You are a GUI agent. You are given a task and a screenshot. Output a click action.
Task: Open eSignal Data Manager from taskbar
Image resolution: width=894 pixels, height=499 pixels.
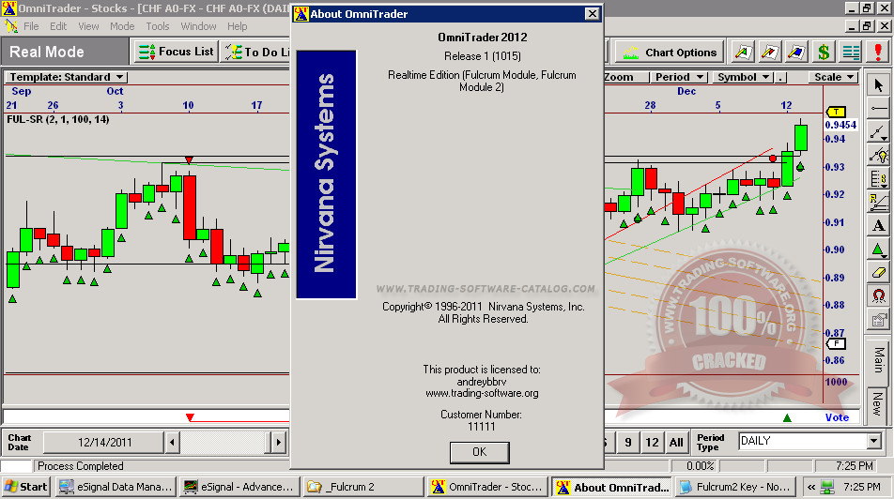(x=116, y=487)
